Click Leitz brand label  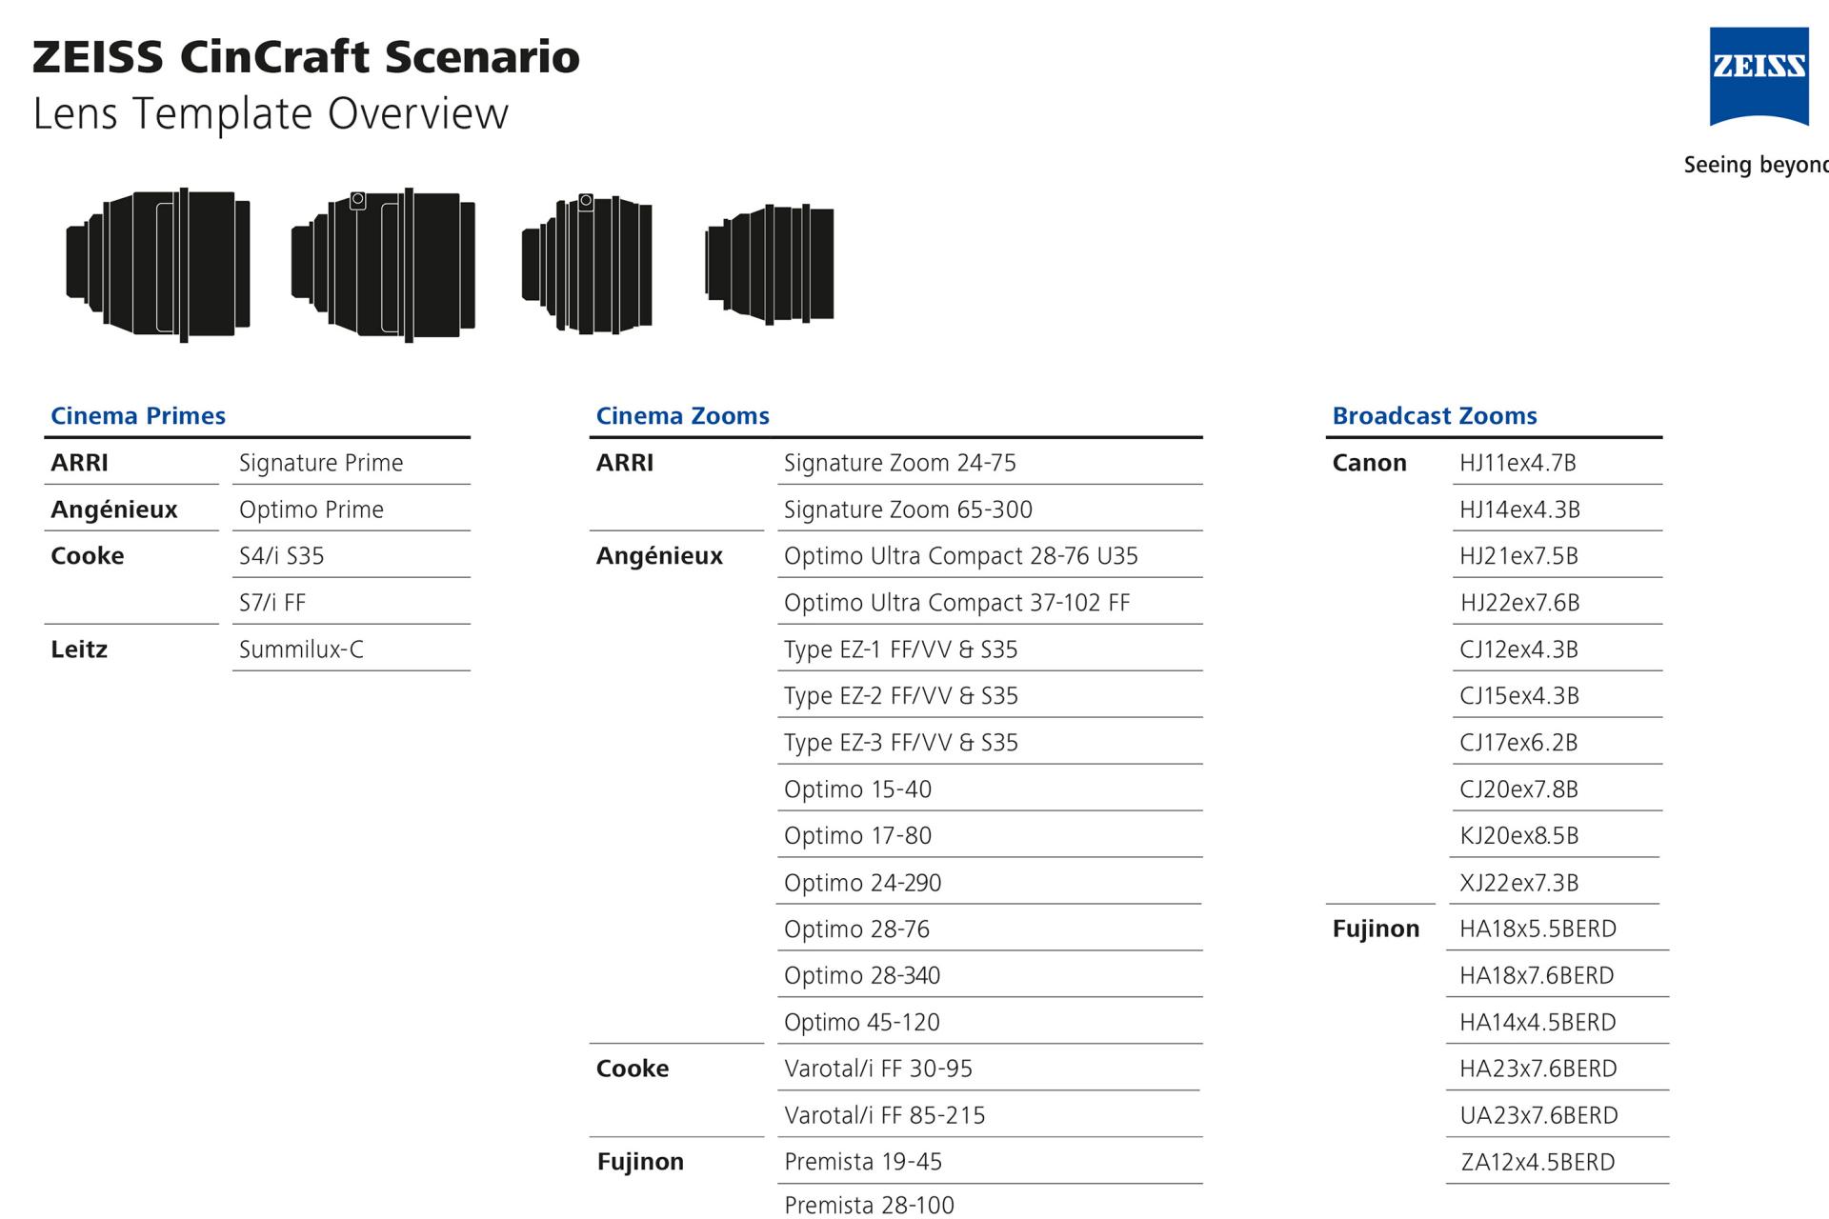click(79, 649)
